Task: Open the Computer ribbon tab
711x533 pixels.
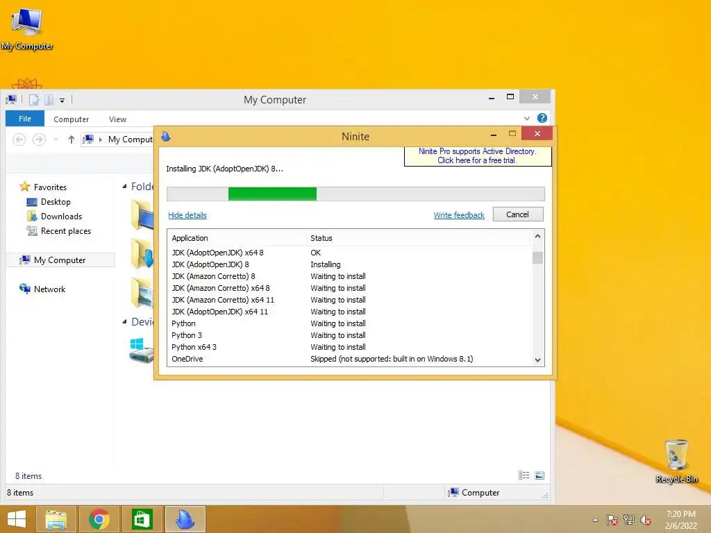Action: [72, 119]
